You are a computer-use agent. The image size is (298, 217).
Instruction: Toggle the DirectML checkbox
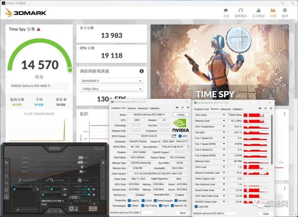click(176, 201)
